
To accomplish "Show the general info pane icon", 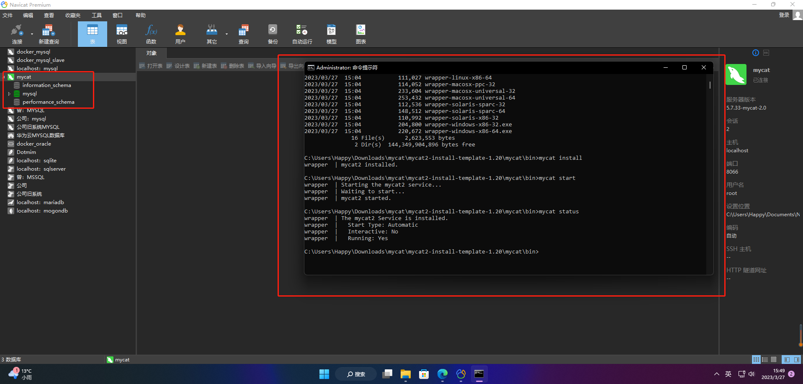I will tap(756, 53).
